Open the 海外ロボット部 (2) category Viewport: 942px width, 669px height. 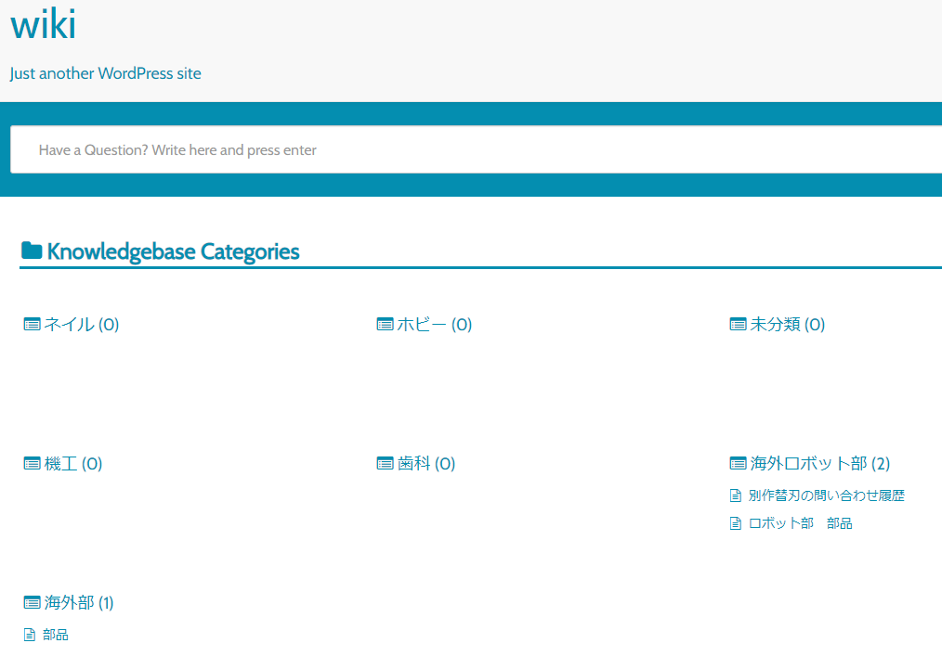coord(820,464)
